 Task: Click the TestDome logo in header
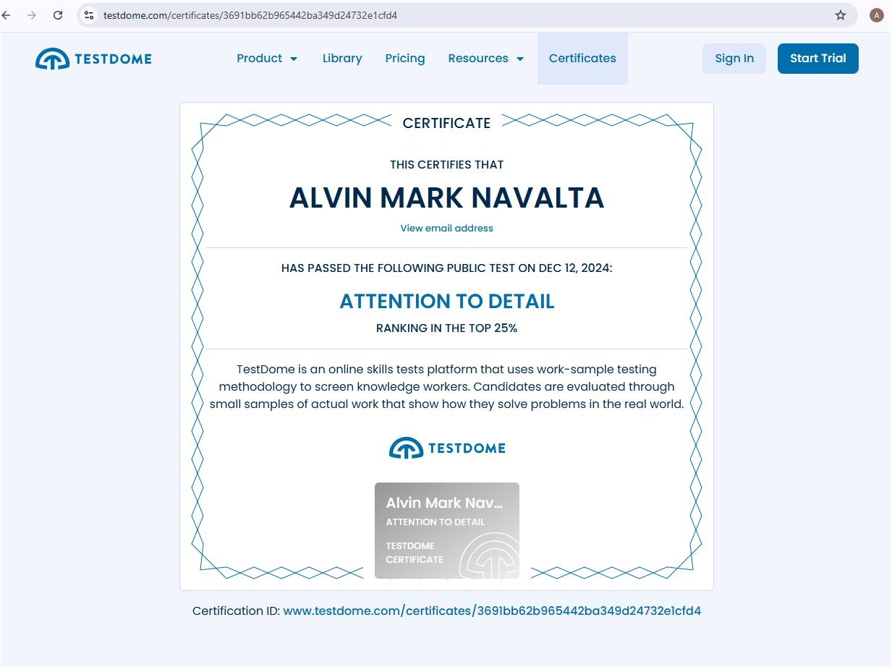(93, 59)
